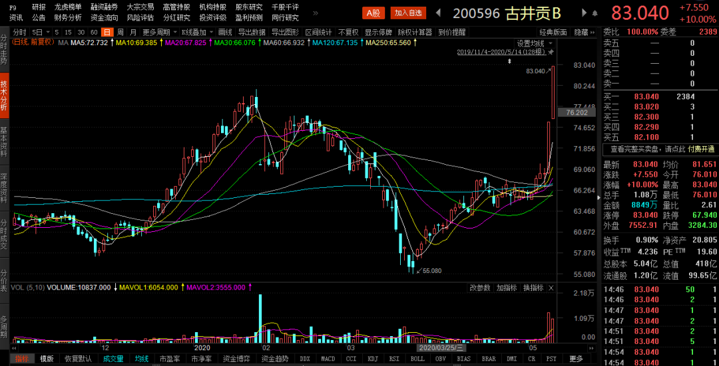Open the 技术分析 sidebar tab
719x366 pixels.
[x=4, y=96]
